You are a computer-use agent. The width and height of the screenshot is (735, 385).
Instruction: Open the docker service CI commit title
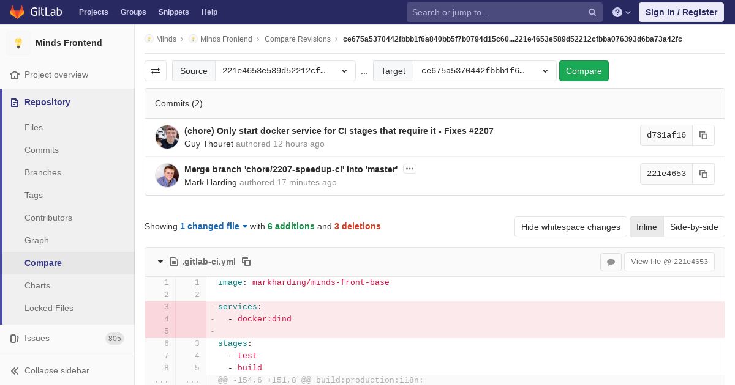[339, 131]
